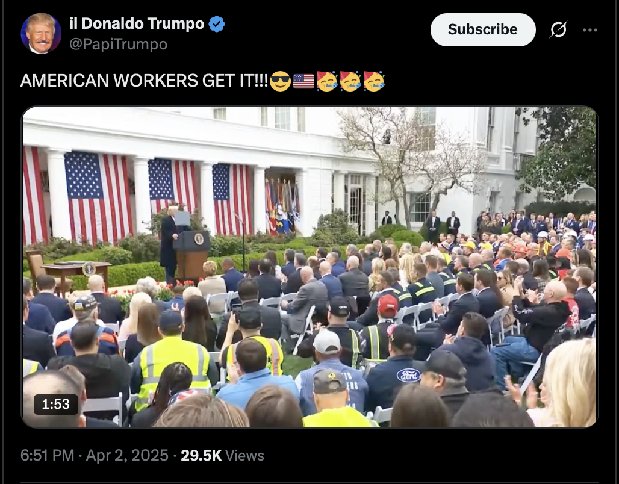
Task: Click the last party face emoji
Action: point(374,81)
